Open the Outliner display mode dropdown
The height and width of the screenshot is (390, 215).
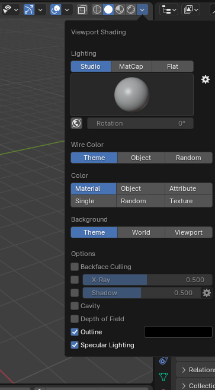[191, 9]
